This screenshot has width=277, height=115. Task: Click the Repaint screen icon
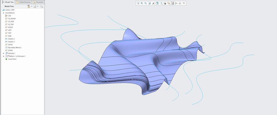click(x=149, y=3)
